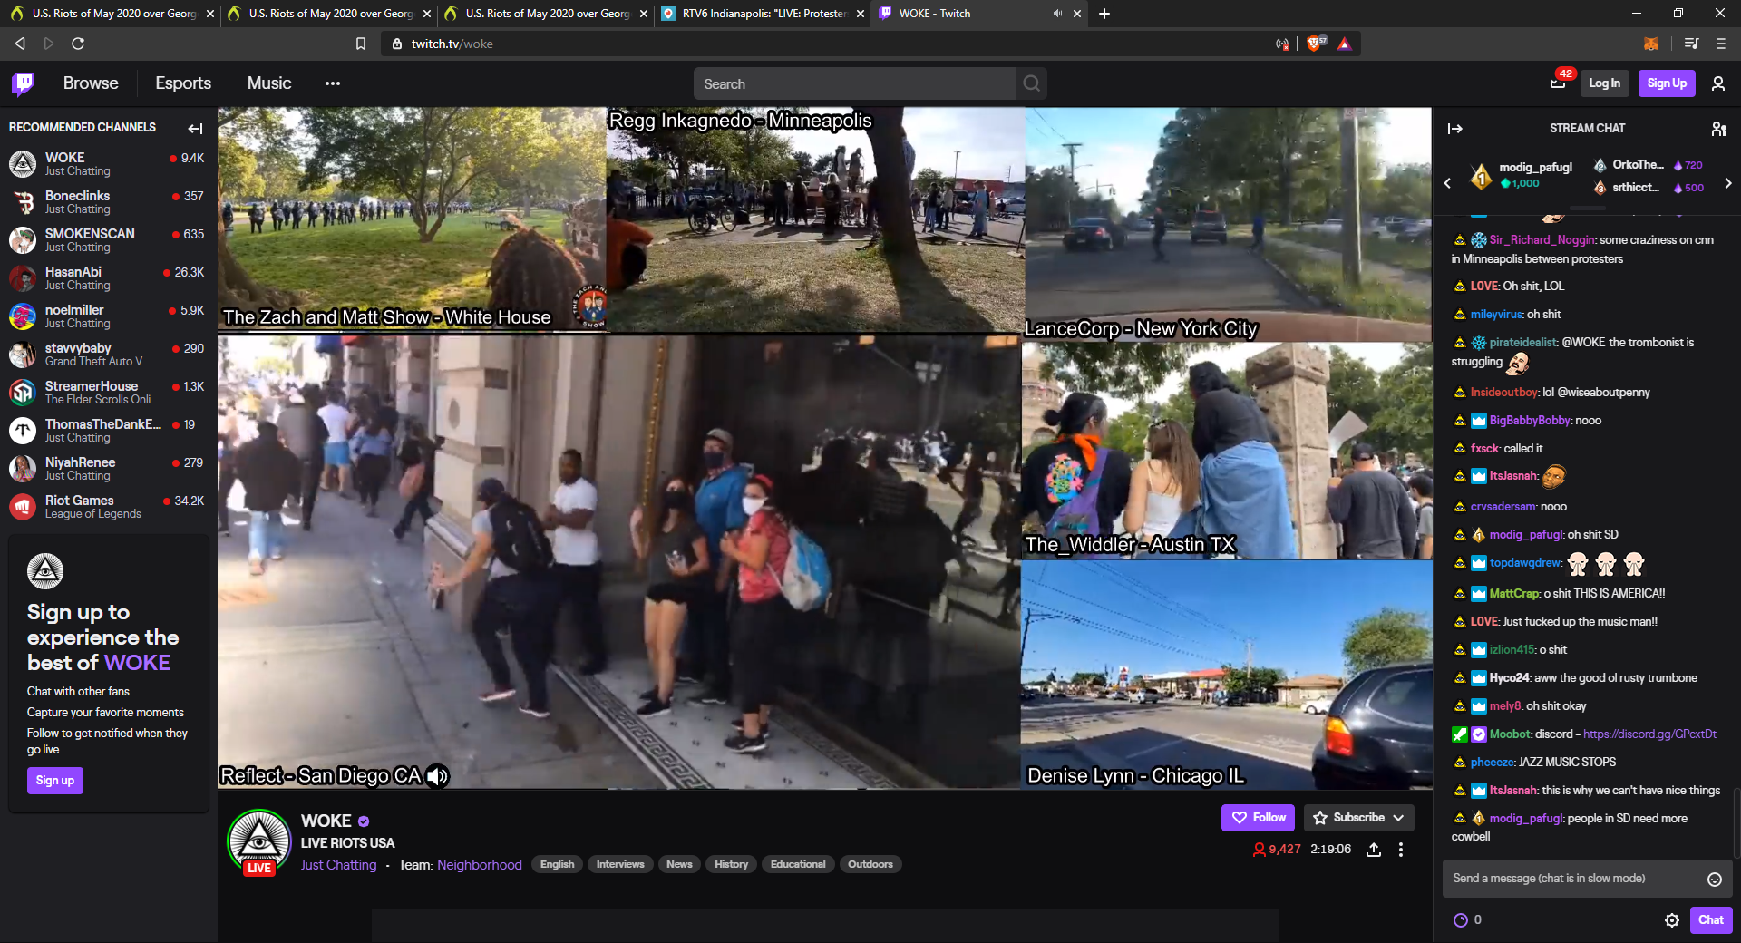Open SMOKENSCAN recommended channel
Viewport: 1741px width, 943px height.
[x=107, y=240]
